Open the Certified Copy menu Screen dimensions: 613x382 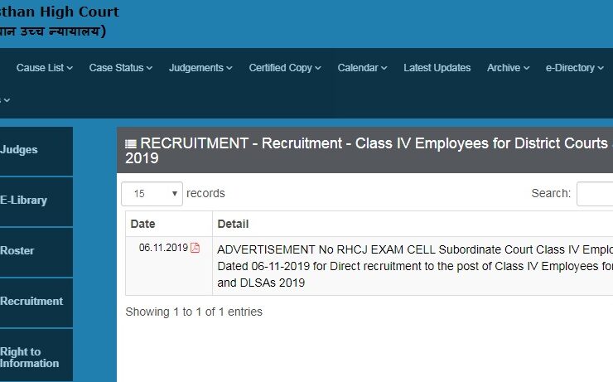pyautogui.click(x=284, y=68)
